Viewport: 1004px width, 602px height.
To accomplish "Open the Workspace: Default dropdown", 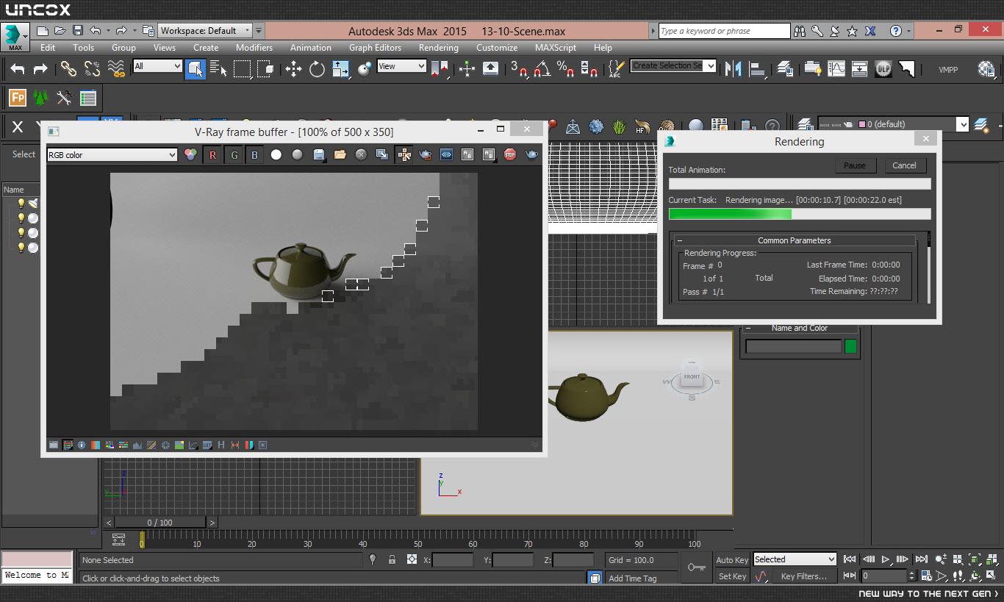I will click(205, 31).
